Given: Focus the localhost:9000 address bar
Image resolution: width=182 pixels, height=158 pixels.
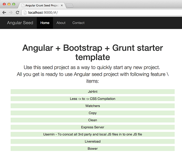Looking at the screenshot, I should (102, 13).
